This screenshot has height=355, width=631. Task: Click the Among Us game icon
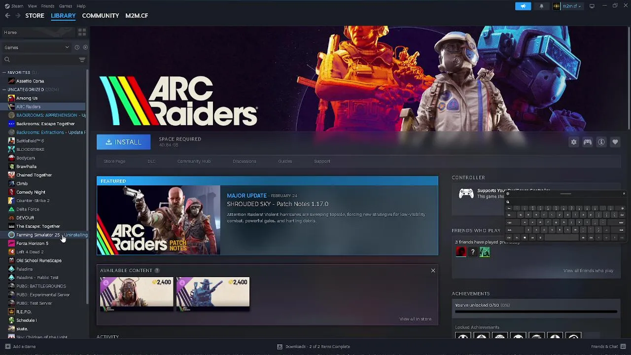coord(11,98)
